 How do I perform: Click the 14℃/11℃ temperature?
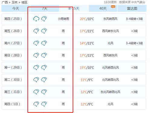coord(87,43)
